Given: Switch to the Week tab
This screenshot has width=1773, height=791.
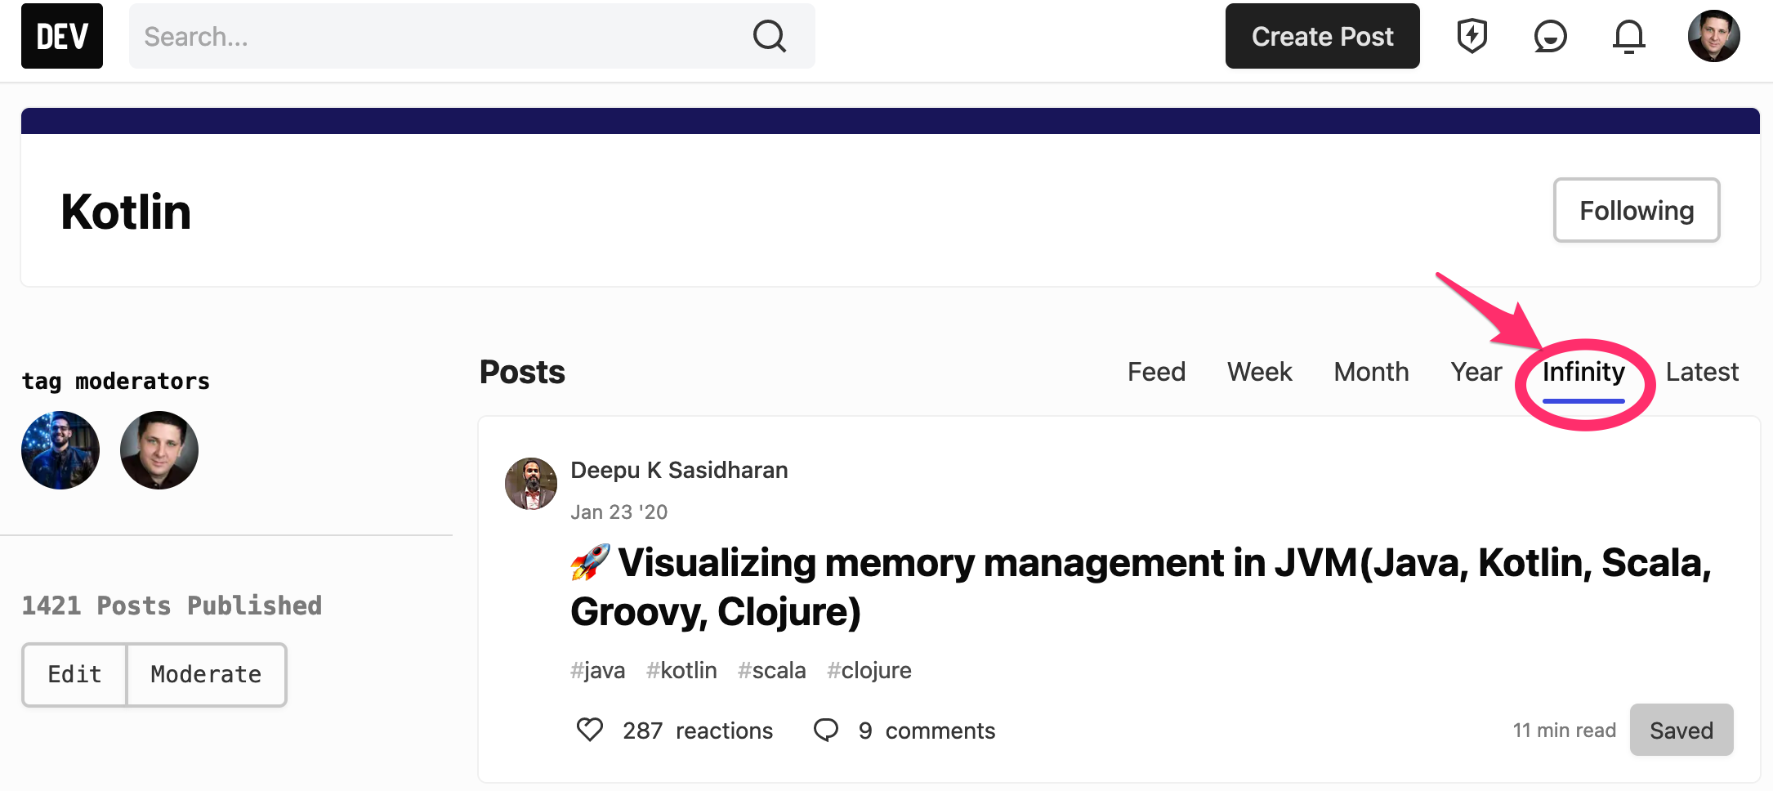Looking at the screenshot, I should [x=1259, y=372].
